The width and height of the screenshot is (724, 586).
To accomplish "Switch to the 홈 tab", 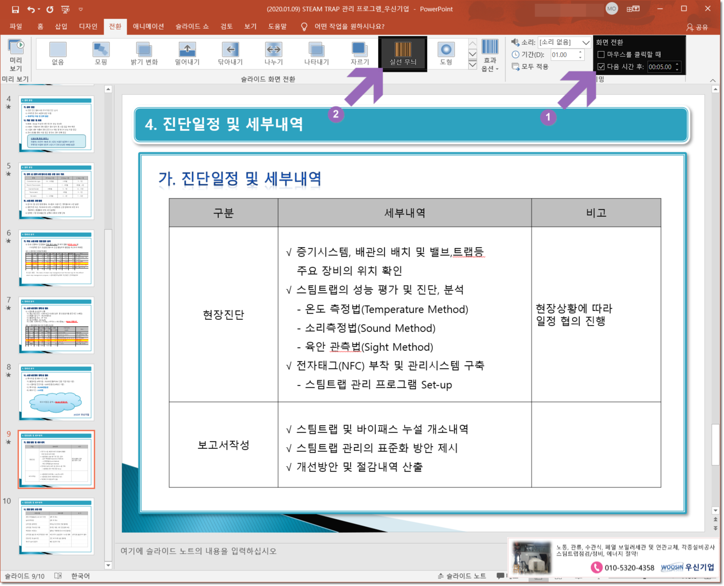I will pyautogui.click(x=40, y=26).
